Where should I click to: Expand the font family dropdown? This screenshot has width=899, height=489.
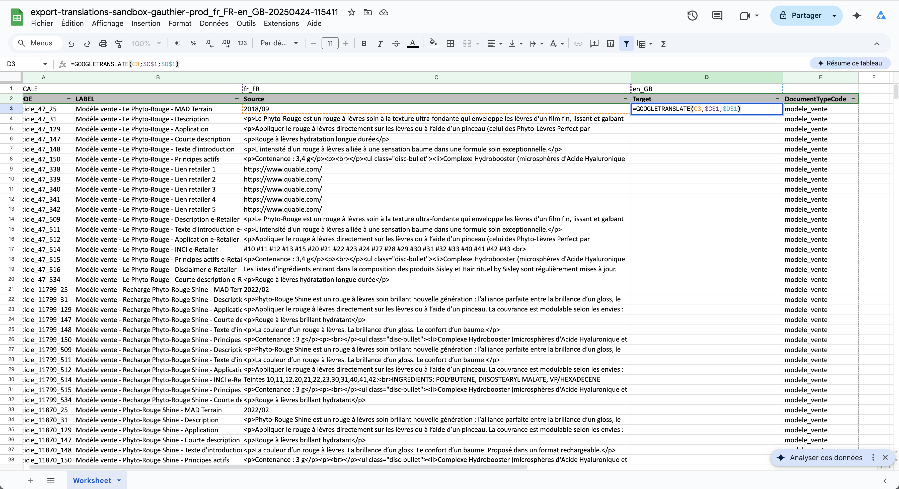click(x=279, y=43)
